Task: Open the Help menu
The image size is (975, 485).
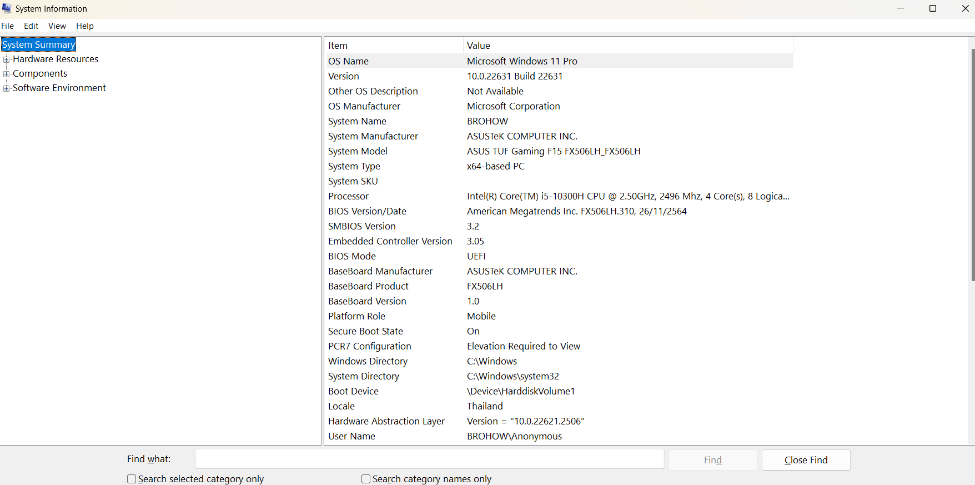Action: pyautogui.click(x=85, y=26)
